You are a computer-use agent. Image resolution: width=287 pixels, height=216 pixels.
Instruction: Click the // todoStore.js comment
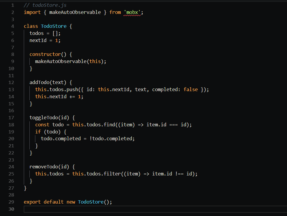45,5
